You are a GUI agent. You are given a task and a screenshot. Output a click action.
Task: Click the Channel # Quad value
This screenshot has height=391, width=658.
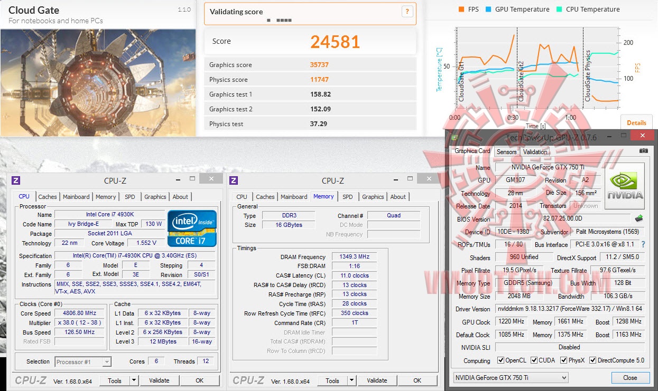click(394, 215)
